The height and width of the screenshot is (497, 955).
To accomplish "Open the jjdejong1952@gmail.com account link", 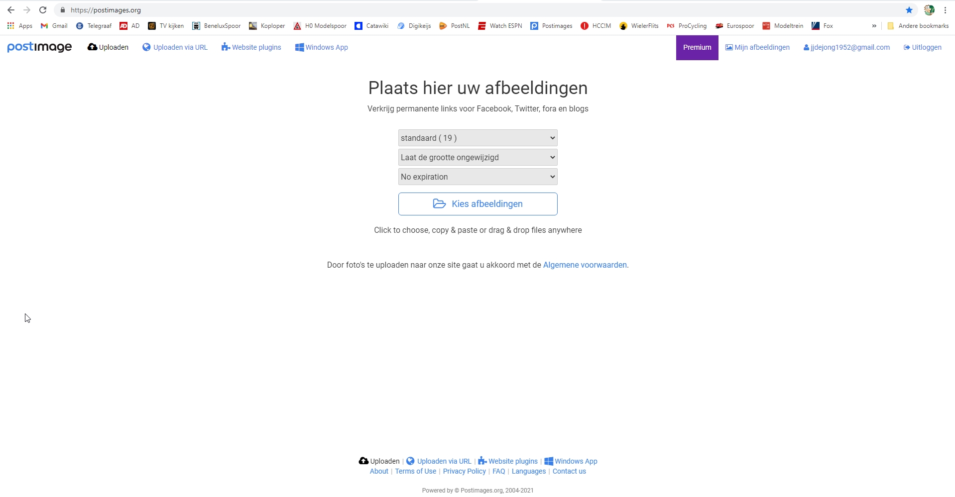I will click(x=846, y=47).
